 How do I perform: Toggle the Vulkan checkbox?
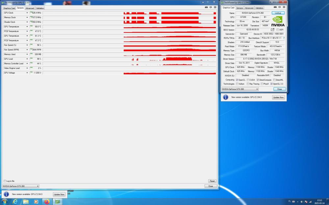coord(237,84)
